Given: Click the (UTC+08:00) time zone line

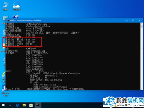Looking at the screenshot, I should coord(53,33).
